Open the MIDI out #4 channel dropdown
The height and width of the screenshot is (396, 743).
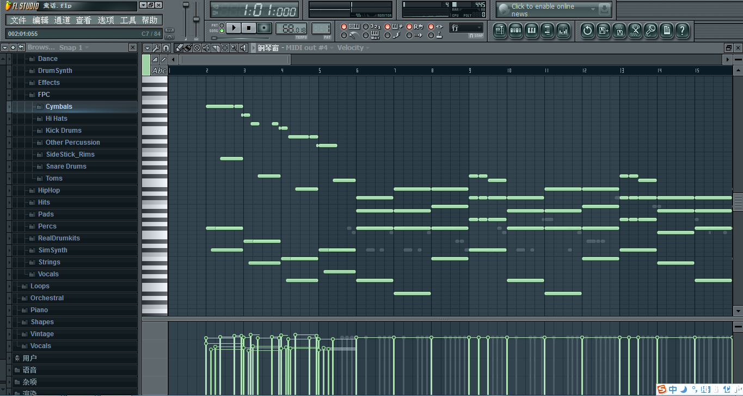pyautogui.click(x=311, y=48)
